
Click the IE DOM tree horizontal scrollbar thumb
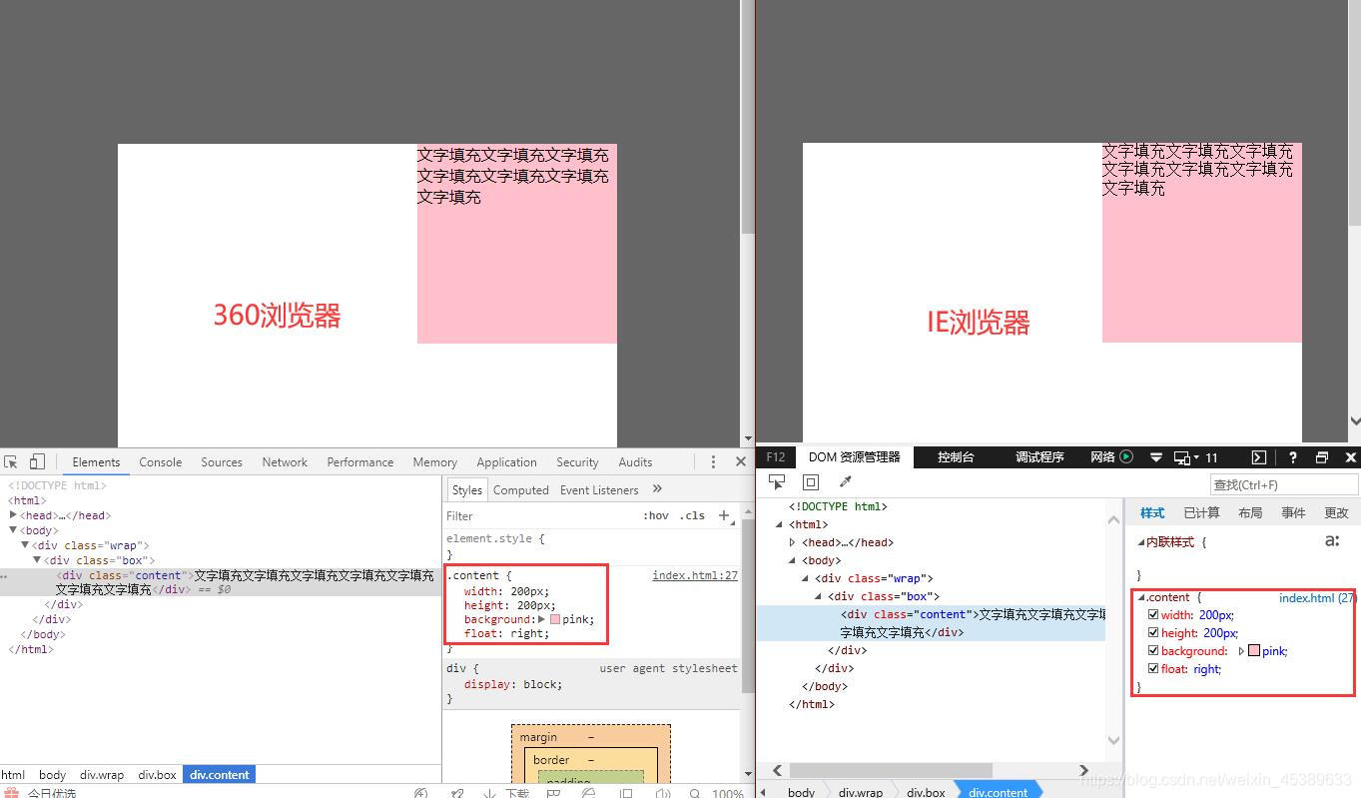(892, 770)
